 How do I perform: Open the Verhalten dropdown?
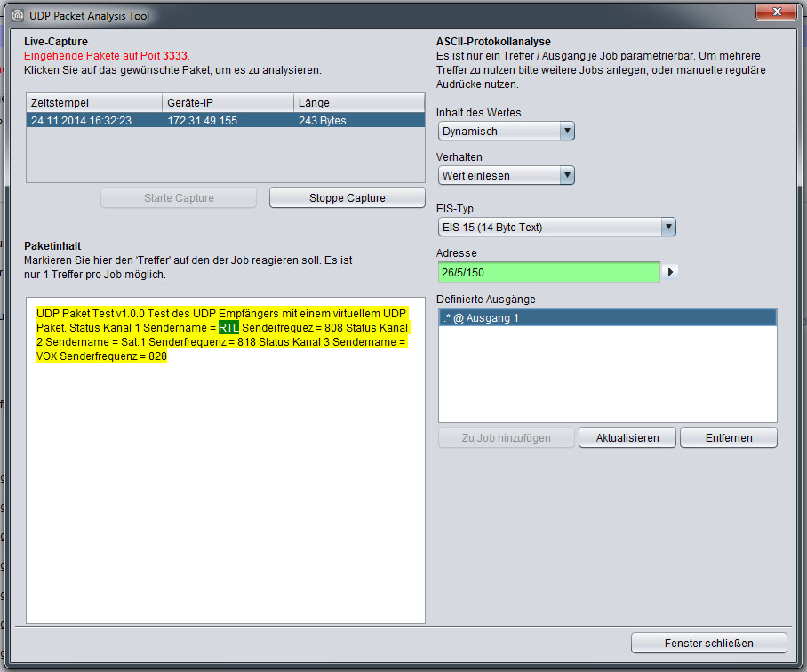pyautogui.click(x=506, y=176)
